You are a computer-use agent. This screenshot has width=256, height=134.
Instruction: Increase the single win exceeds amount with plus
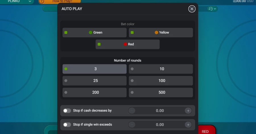click(188, 125)
